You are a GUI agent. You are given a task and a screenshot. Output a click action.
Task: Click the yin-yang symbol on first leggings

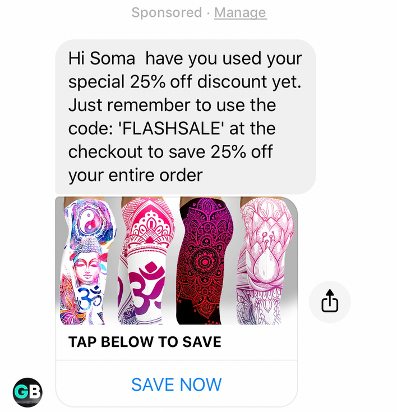[89, 222]
